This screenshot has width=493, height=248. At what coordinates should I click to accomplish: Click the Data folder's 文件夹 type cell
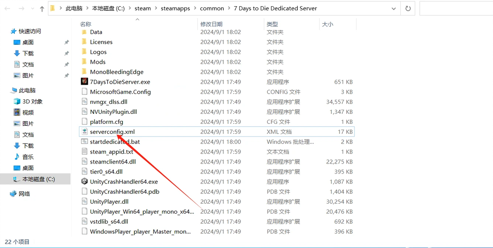click(275, 32)
